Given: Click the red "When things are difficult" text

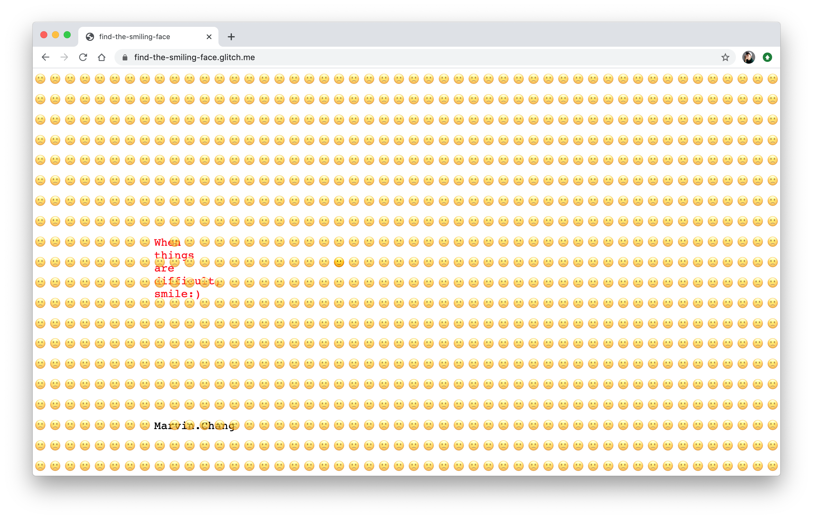Looking at the screenshot, I should pyautogui.click(x=174, y=255).
